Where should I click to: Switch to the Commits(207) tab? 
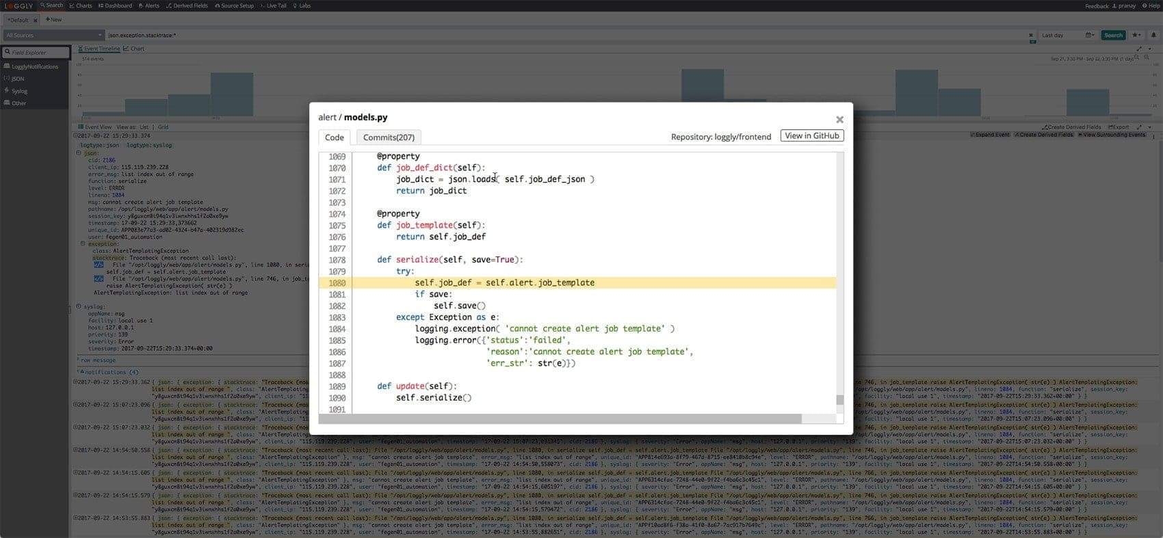coord(389,137)
